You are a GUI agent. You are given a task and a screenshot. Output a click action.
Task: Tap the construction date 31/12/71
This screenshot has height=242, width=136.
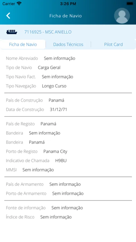58,110
